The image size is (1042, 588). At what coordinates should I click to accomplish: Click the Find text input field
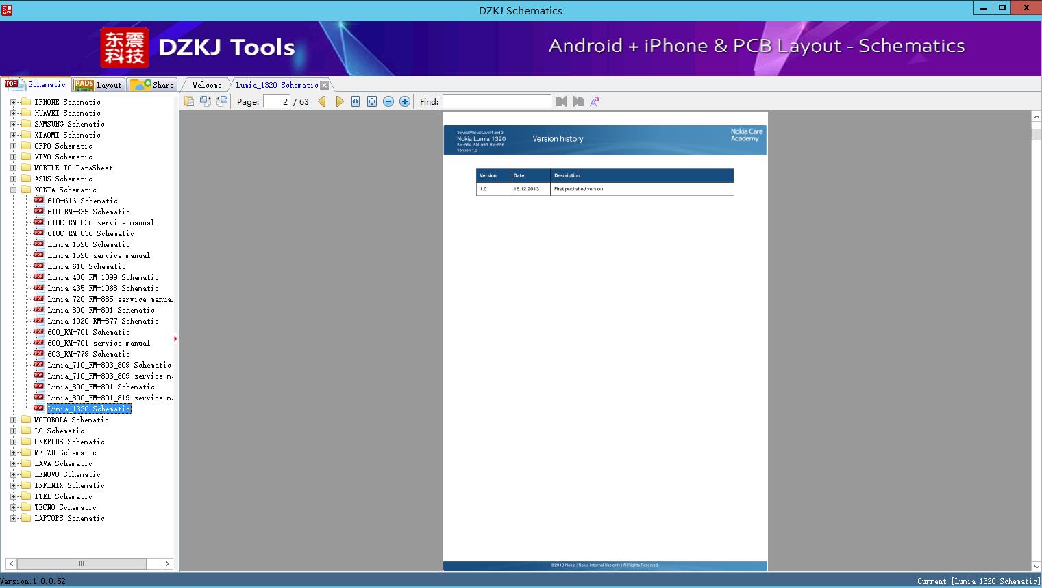pyautogui.click(x=497, y=101)
